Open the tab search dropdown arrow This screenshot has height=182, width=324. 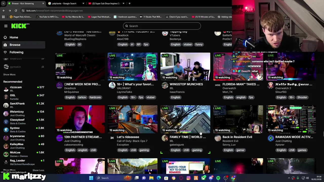3,4
